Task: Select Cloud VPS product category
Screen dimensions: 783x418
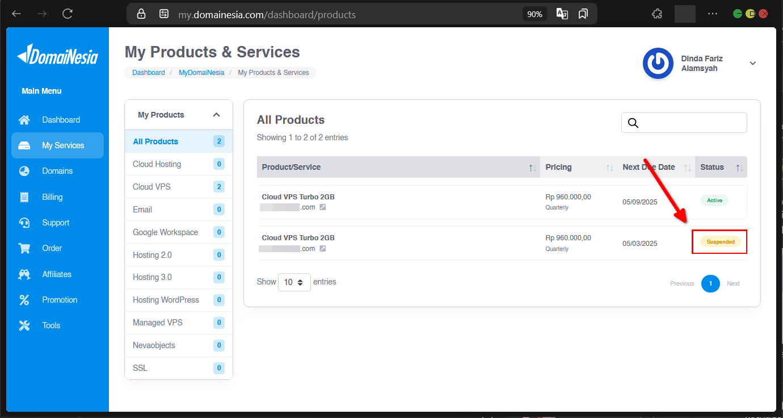Action: 151,187
